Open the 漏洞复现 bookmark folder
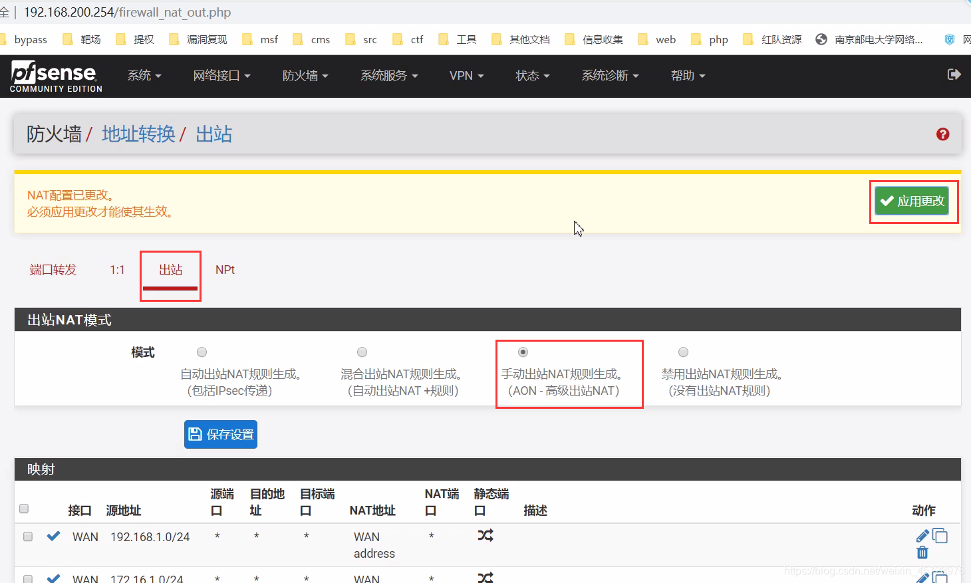The height and width of the screenshot is (583, 971). tap(198, 39)
